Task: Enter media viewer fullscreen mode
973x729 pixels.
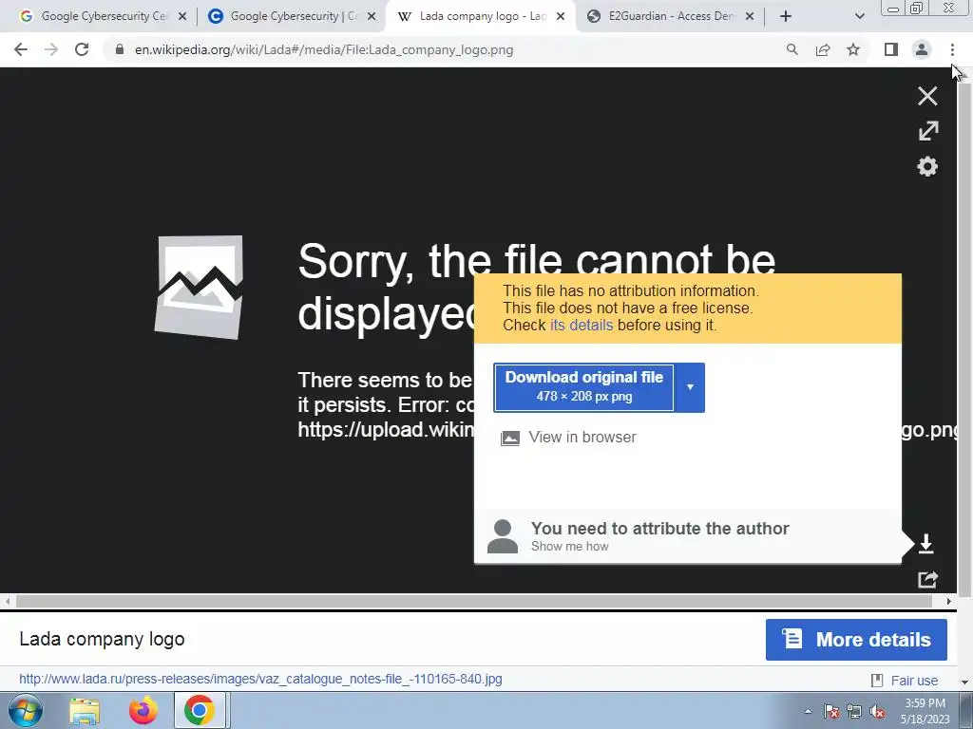Action: click(x=928, y=131)
